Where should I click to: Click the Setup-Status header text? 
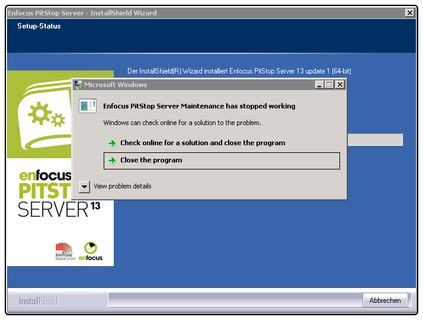coord(39,26)
